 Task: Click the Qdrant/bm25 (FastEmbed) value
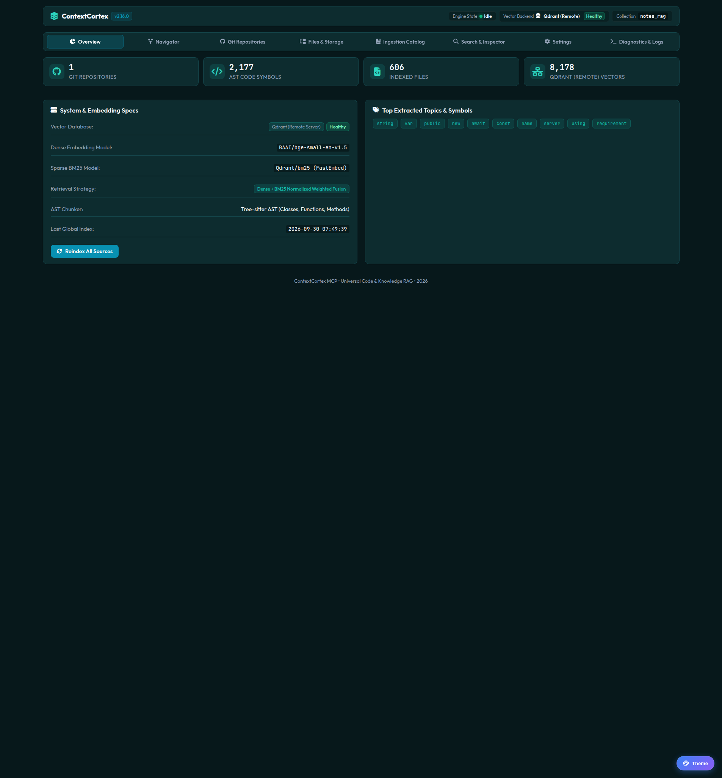click(312, 168)
